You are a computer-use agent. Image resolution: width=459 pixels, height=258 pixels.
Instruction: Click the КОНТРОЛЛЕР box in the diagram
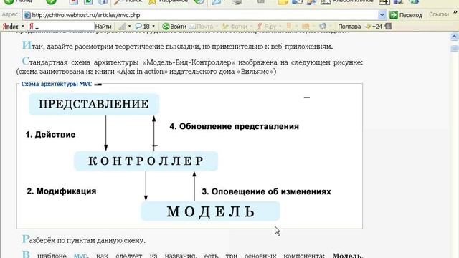[x=146, y=161]
